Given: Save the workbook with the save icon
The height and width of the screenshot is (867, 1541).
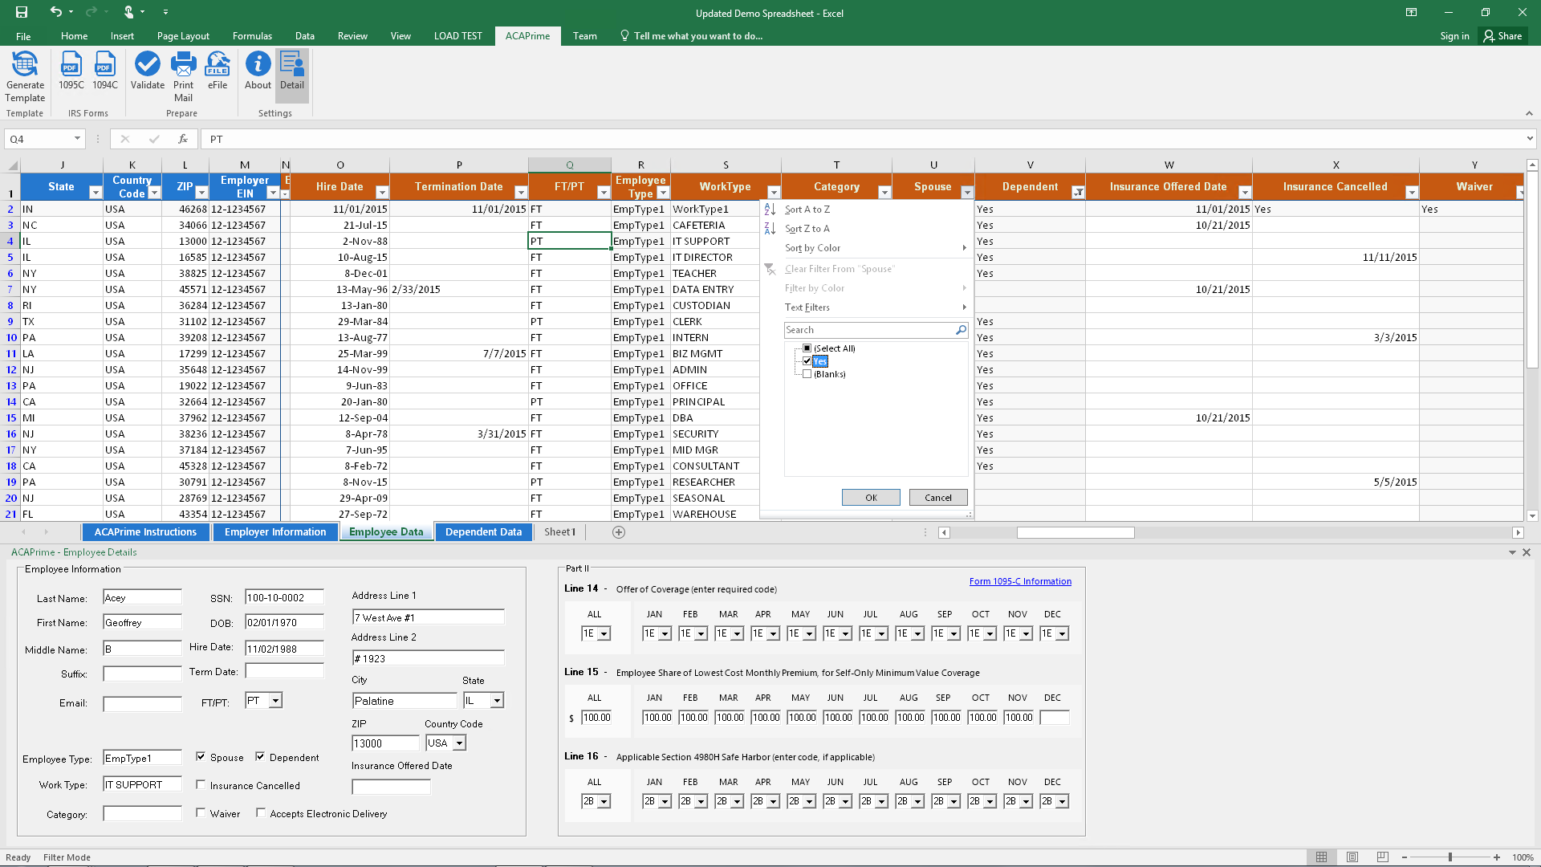Looking at the screenshot, I should point(22,12).
